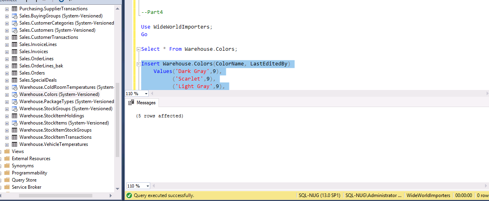Collapse the Insert Warehouse.Colors statement block

click(x=138, y=64)
